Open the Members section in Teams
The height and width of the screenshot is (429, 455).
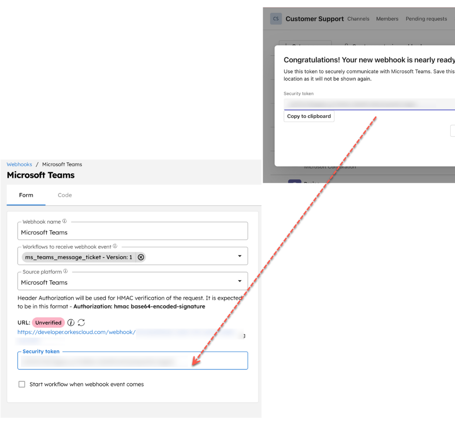click(x=387, y=19)
